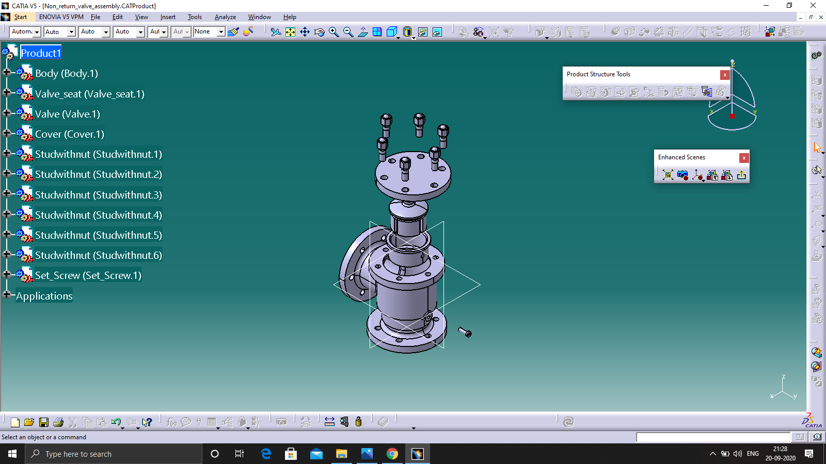The width and height of the screenshot is (826, 464).
Task: Expand the Set_Screw (Set_Screw.1) node
Action: point(7,274)
